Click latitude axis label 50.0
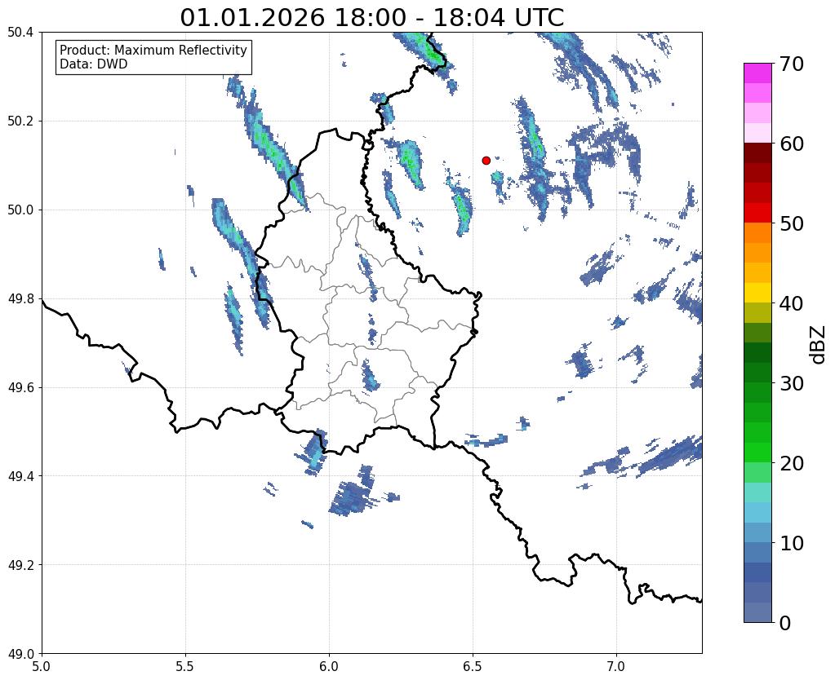Viewport: 835px width, 680px height. [20, 210]
